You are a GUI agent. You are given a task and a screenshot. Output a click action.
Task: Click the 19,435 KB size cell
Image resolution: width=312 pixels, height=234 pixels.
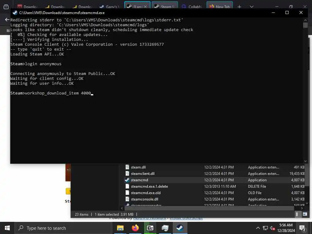(297, 174)
